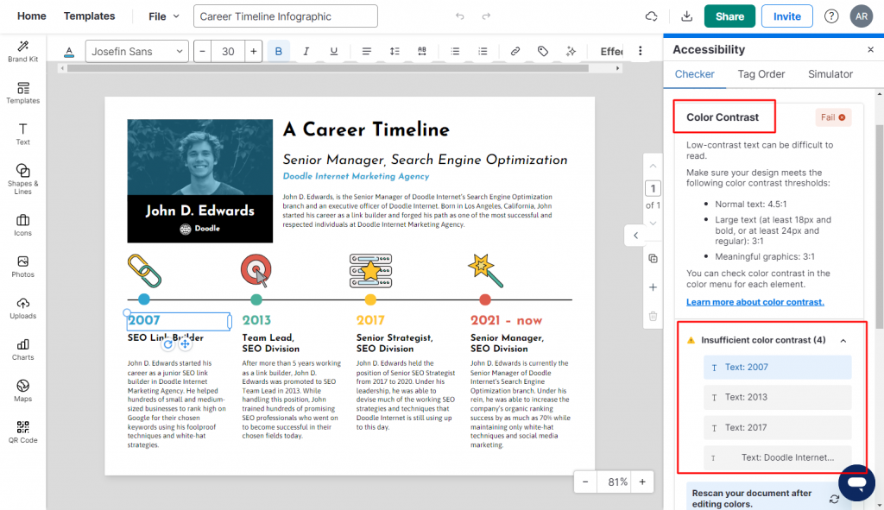Open the AR user account avatar
The width and height of the screenshot is (884, 510).
coord(862,16)
